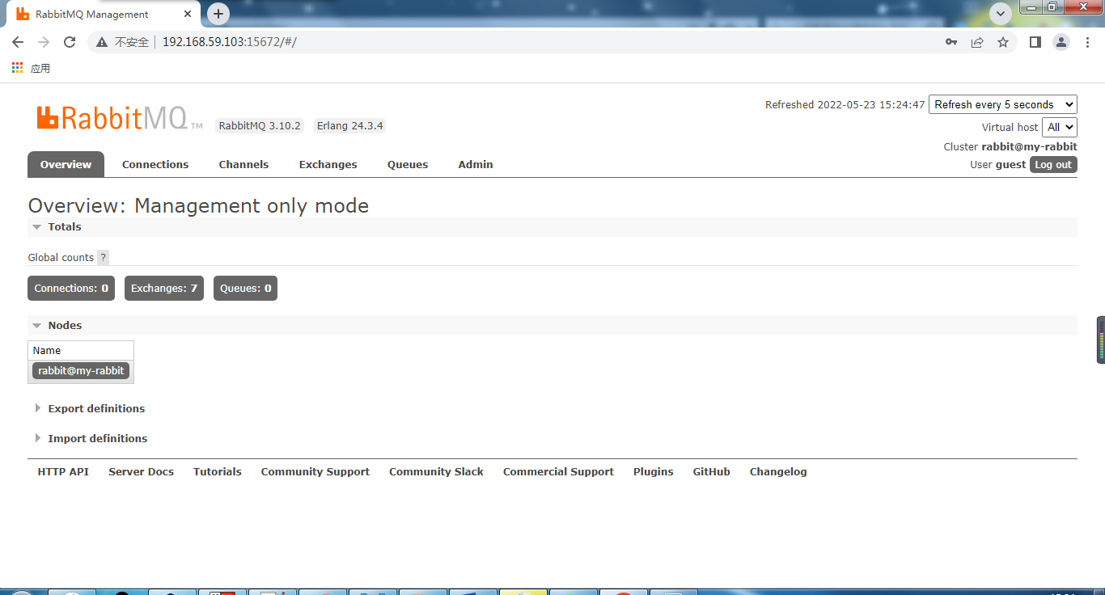Open a new browser tab with plus icon
Image resolution: width=1105 pixels, height=595 pixels.
(x=218, y=14)
